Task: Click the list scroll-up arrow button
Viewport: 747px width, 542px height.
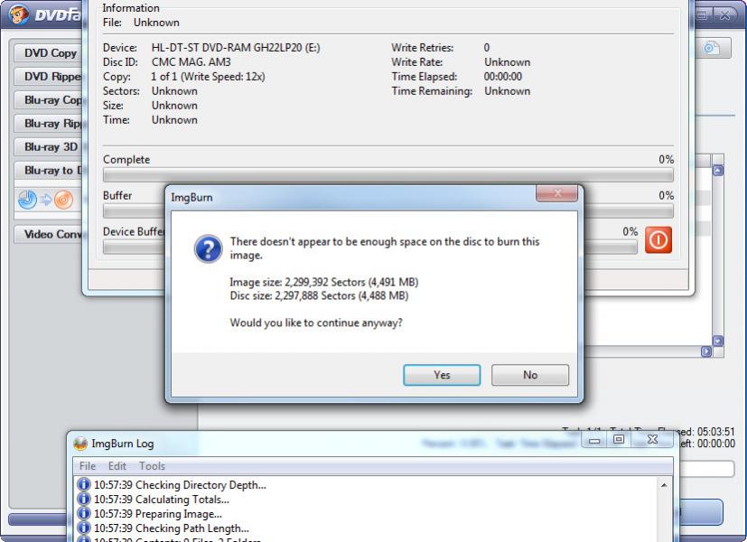Action: 717,171
